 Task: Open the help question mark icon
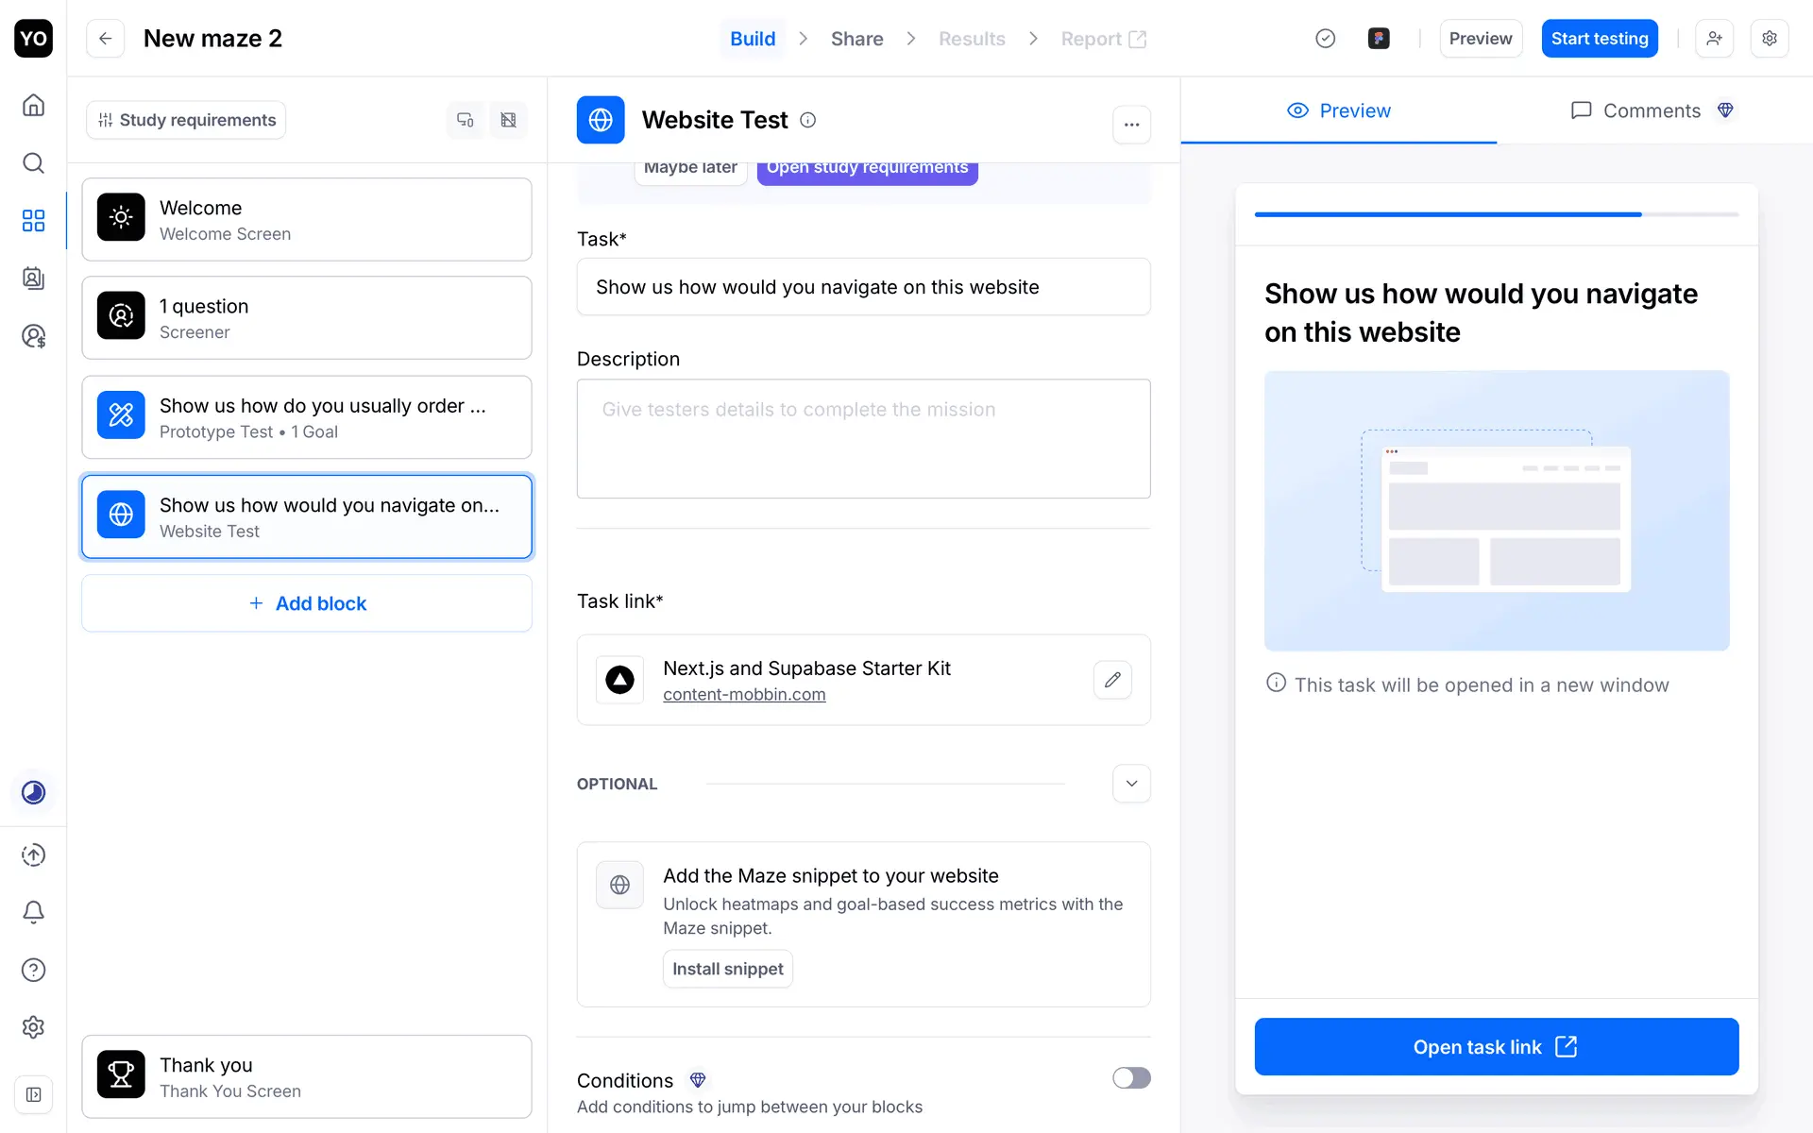pos(33,970)
